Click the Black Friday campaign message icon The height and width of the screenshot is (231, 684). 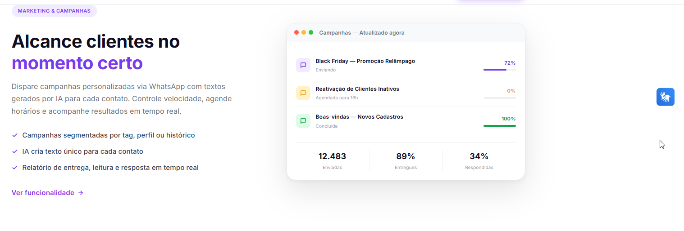click(303, 65)
